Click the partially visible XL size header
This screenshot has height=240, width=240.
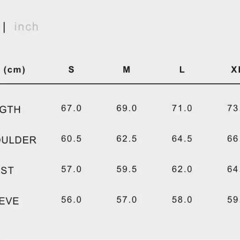235,70
